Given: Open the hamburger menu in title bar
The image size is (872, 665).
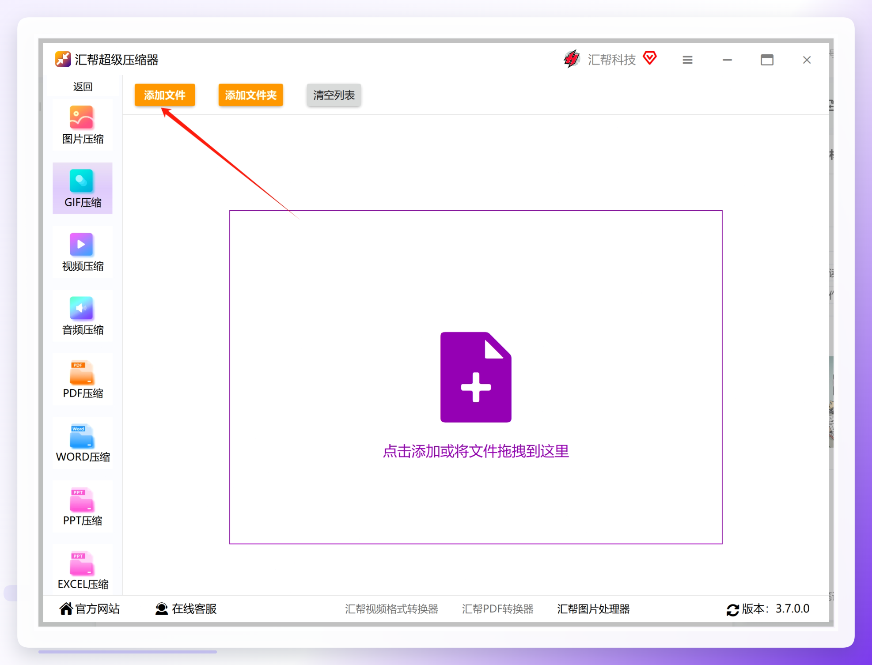Looking at the screenshot, I should pyautogui.click(x=687, y=60).
